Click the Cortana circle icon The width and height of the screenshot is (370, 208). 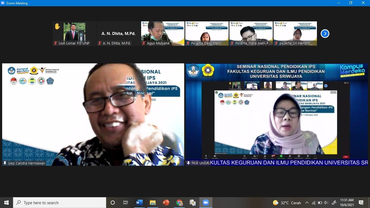[x=113, y=203]
